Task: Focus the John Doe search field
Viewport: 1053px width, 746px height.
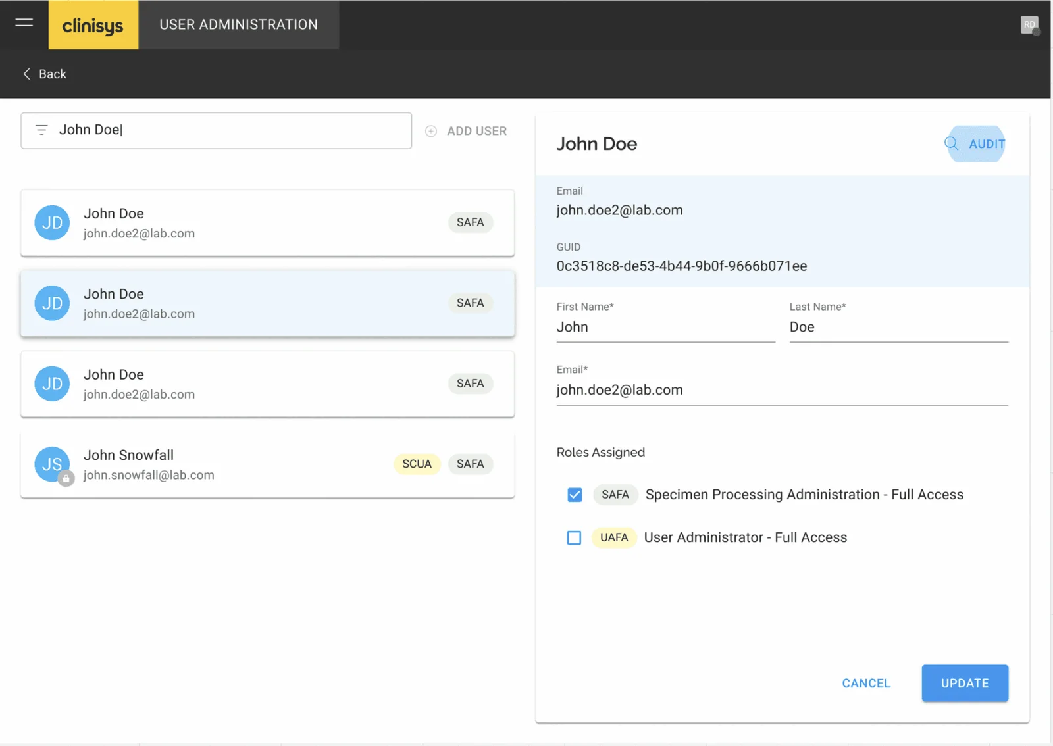Action: tap(217, 130)
